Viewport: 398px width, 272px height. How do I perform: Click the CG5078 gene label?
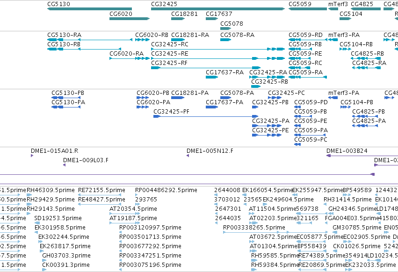point(232,24)
